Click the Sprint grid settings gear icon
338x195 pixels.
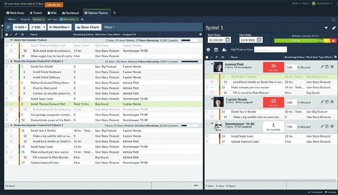point(335,57)
